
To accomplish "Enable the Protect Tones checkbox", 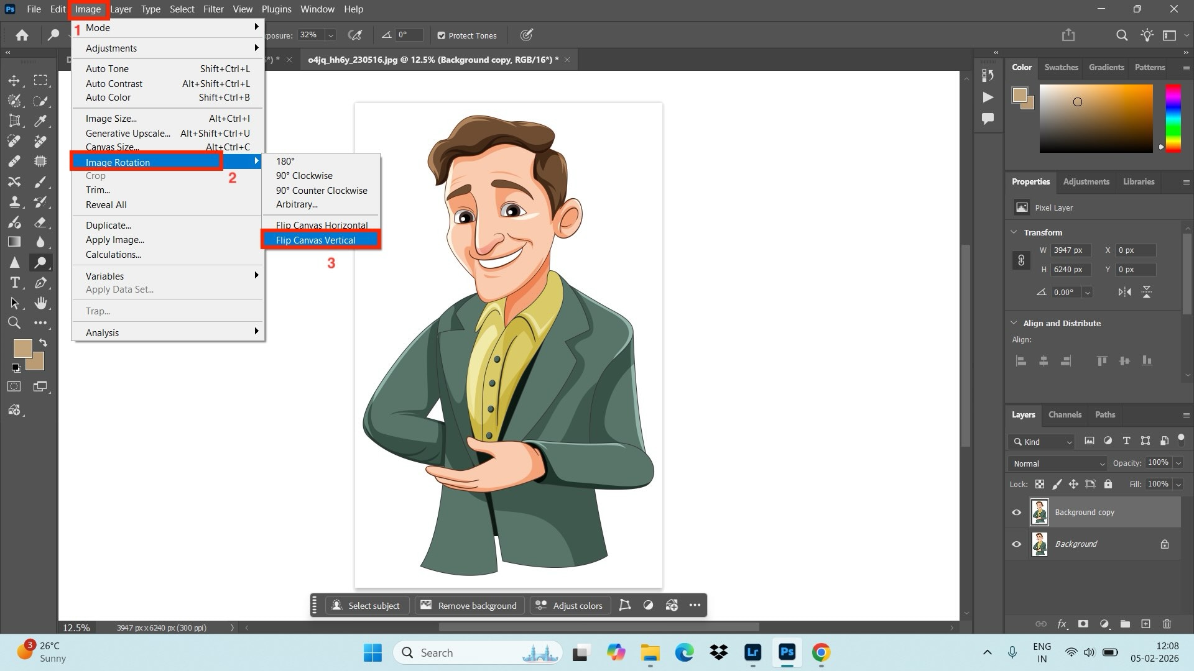I will click(x=442, y=35).
